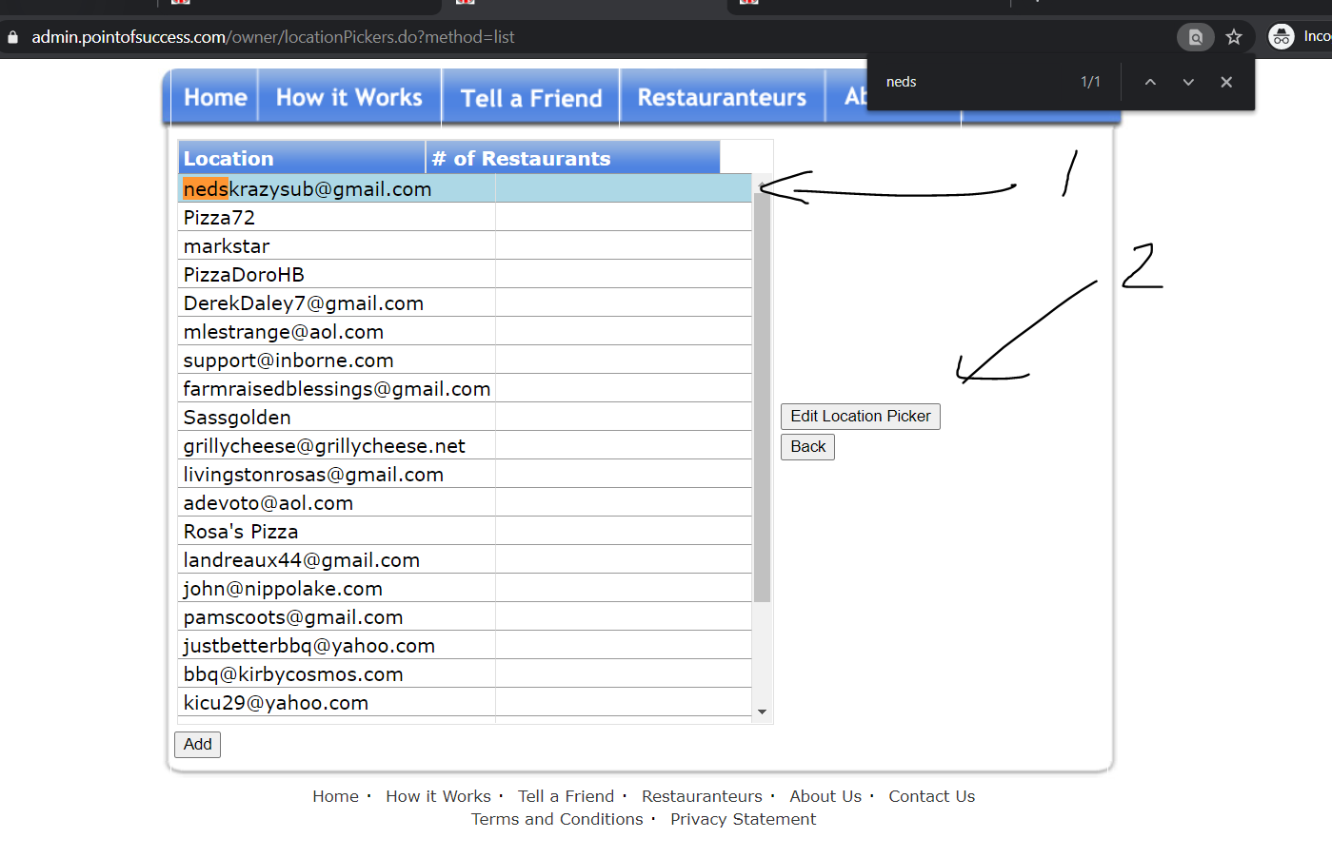Viewport: 1332px width, 858px height.
Task: Open the How it Works tab
Action: click(x=348, y=98)
